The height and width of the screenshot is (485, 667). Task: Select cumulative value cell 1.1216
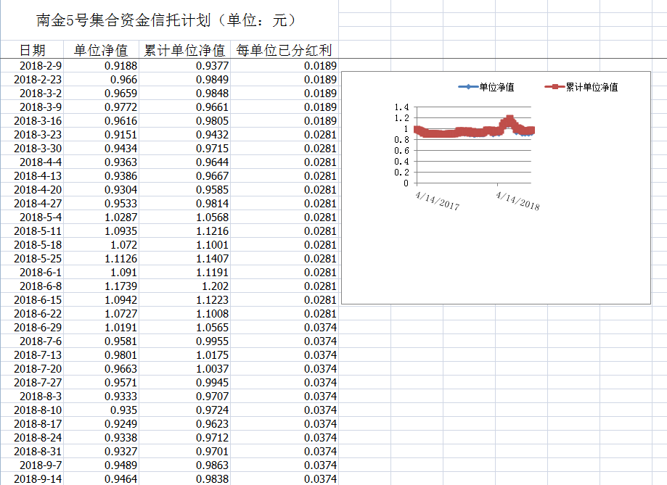[184, 231]
